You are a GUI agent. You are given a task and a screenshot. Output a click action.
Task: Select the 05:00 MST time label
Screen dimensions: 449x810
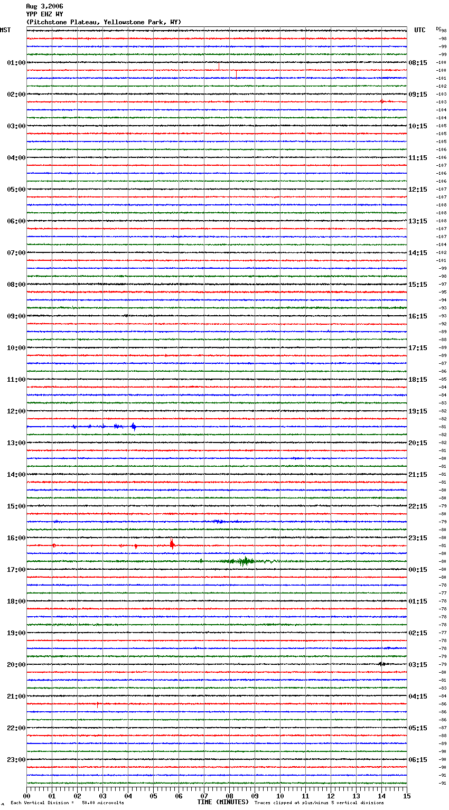(x=16, y=190)
